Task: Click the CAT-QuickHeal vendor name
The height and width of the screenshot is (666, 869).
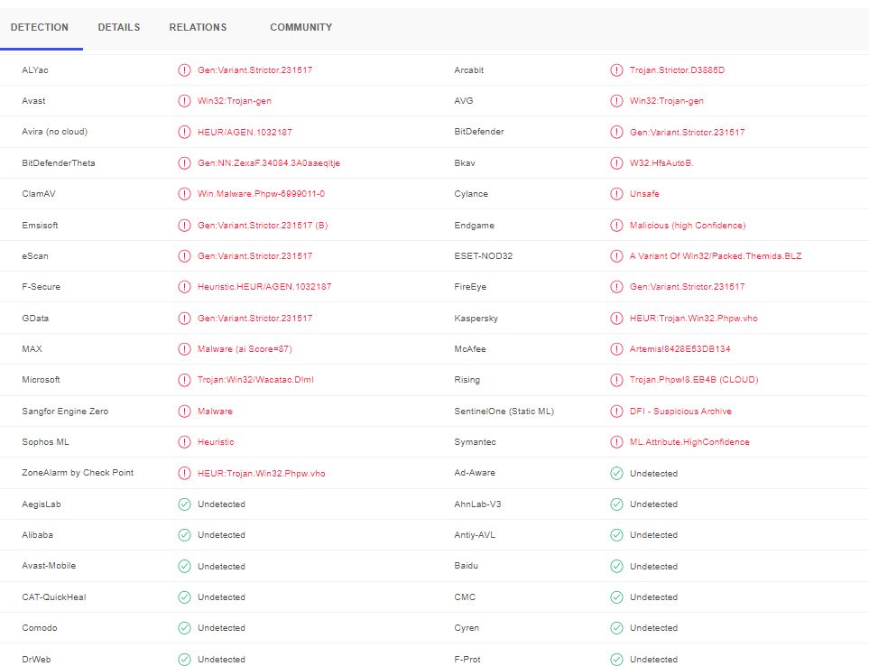Action: (54, 597)
